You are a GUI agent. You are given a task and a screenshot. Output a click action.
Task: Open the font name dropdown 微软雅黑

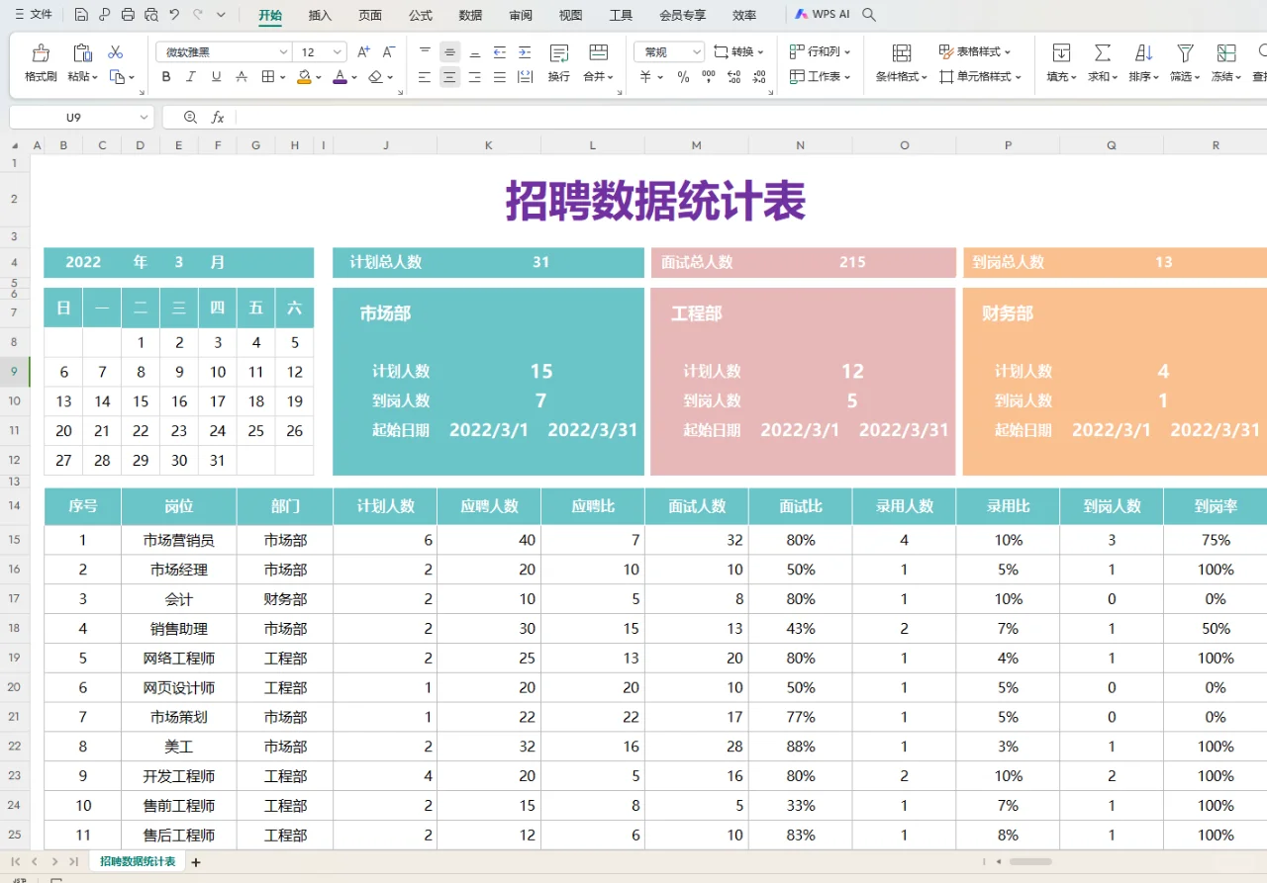tap(283, 52)
